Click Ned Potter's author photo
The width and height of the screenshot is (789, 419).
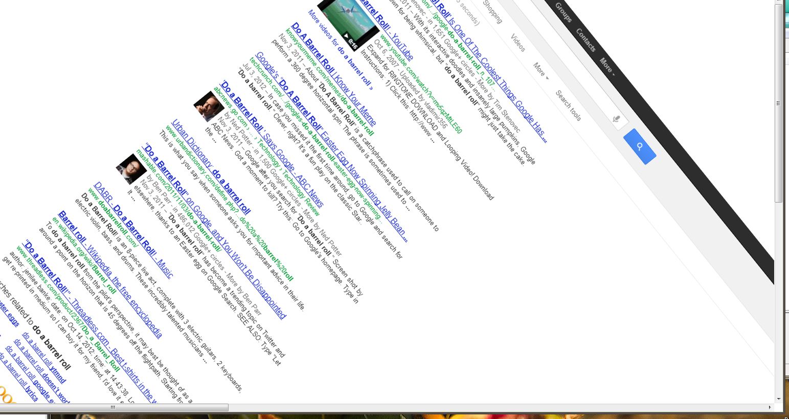[x=208, y=106]
